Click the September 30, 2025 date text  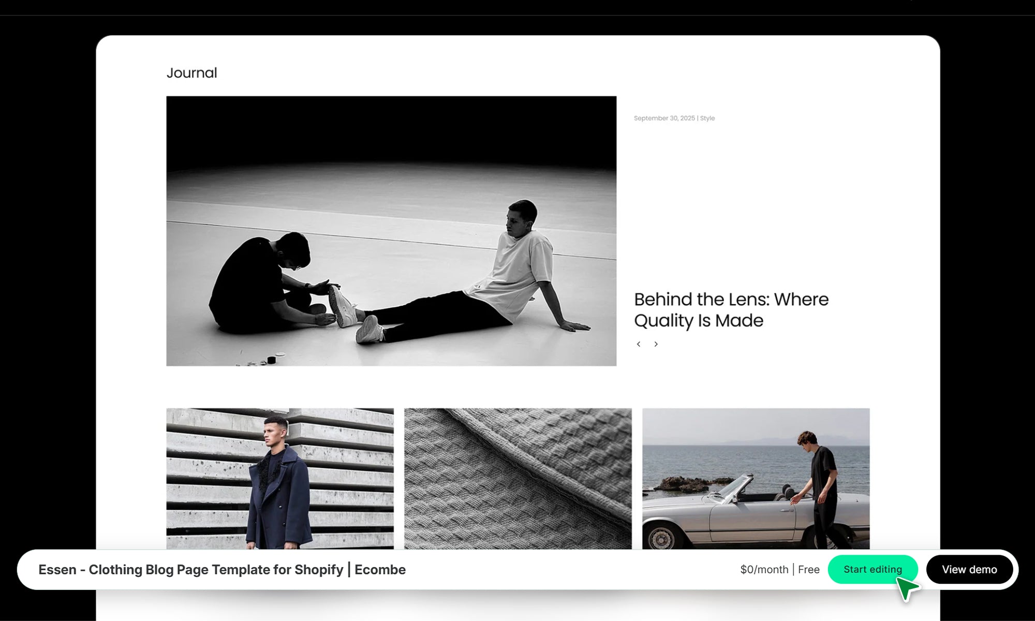(664, 119)
